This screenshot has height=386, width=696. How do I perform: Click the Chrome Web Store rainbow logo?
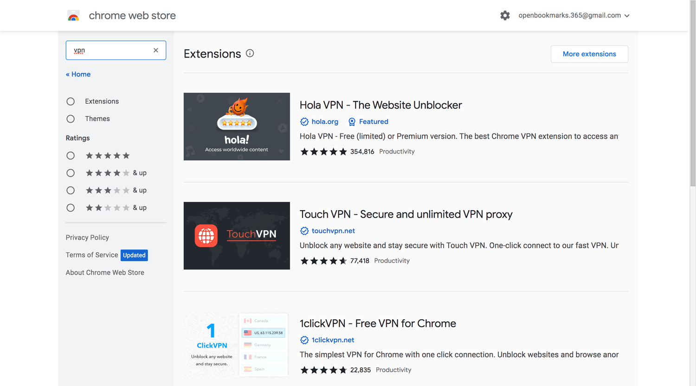pyautogui.click(x=73, y=16)
